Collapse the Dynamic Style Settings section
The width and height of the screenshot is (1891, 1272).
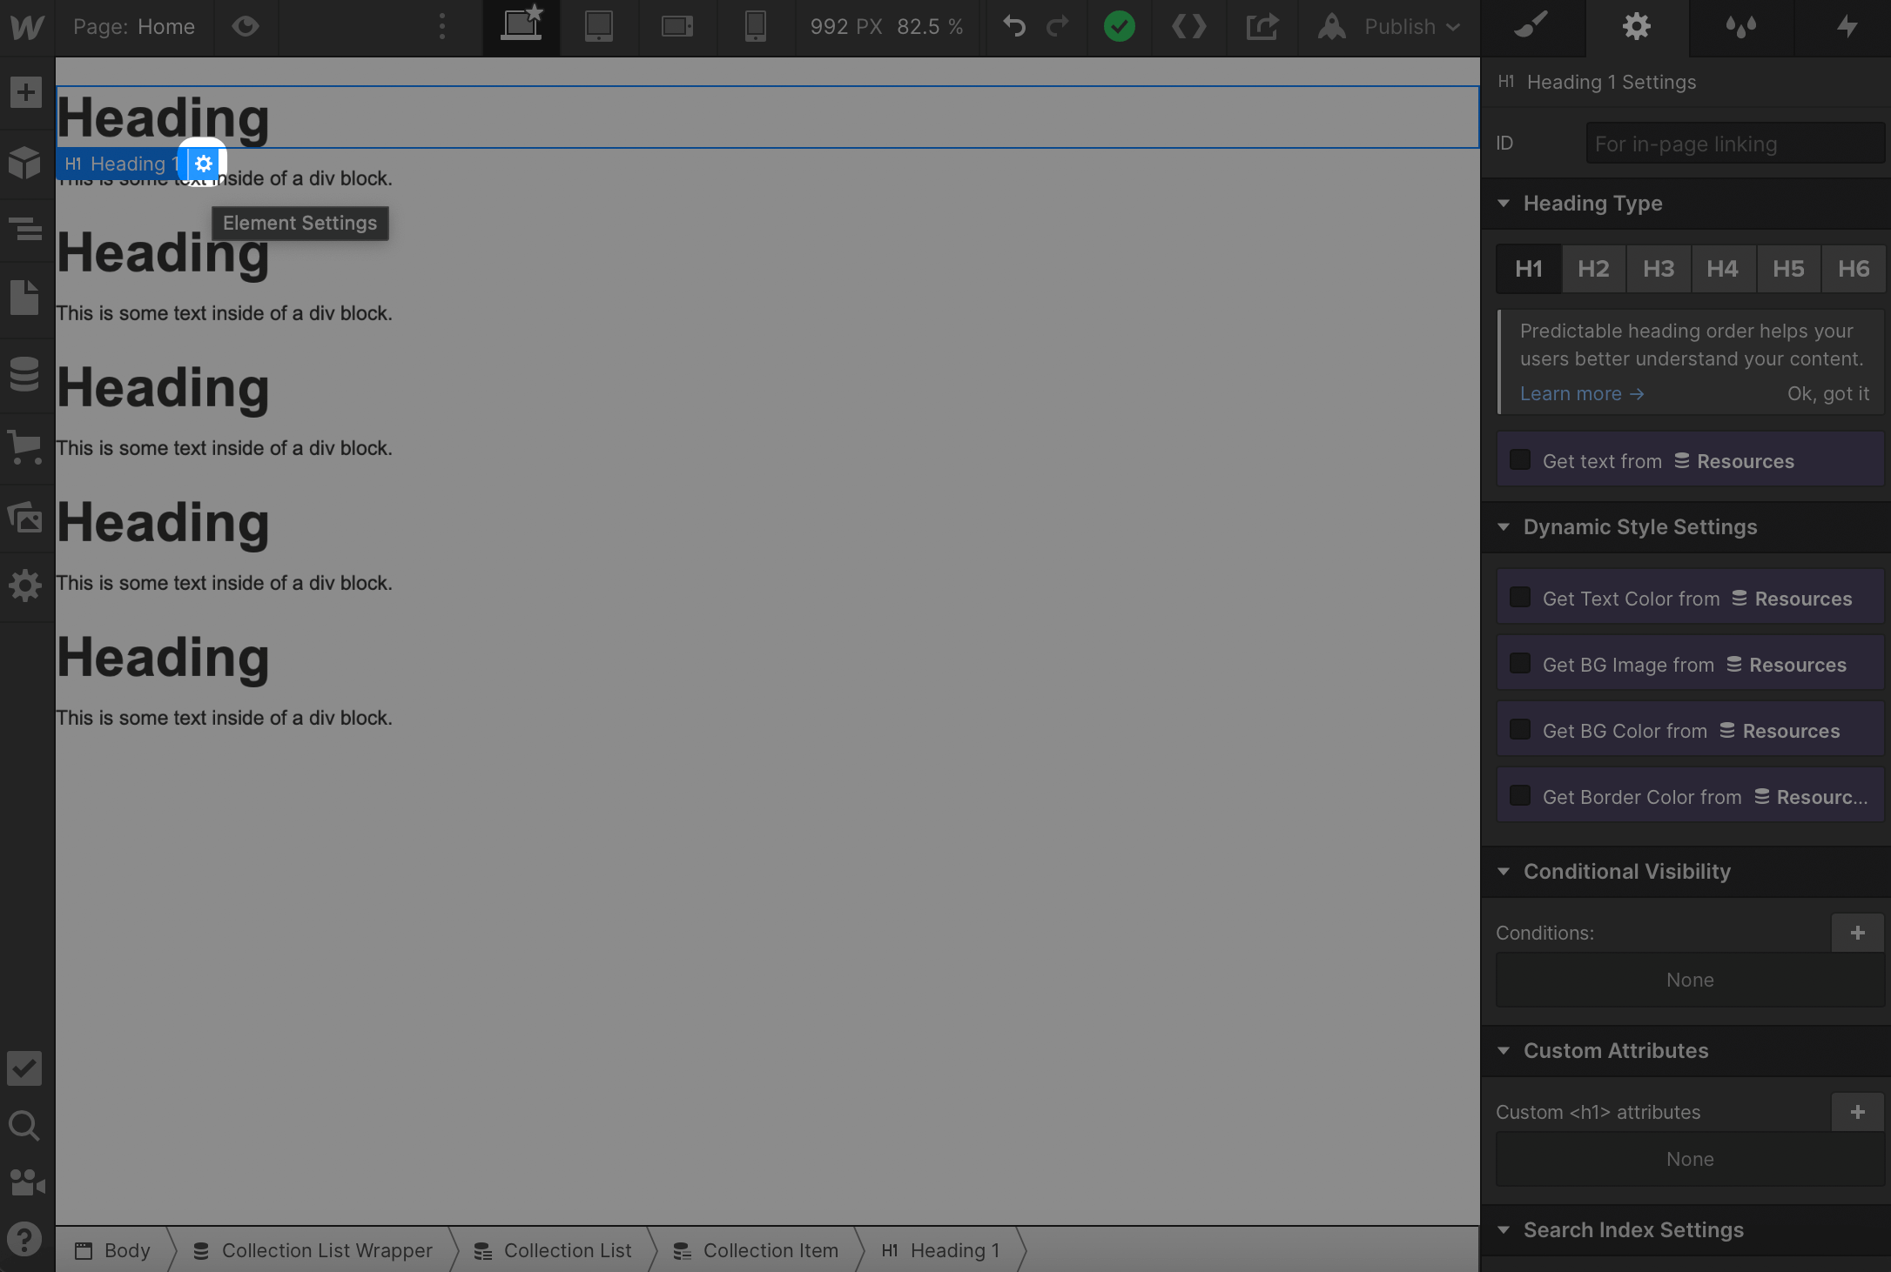click(1504, 527)
